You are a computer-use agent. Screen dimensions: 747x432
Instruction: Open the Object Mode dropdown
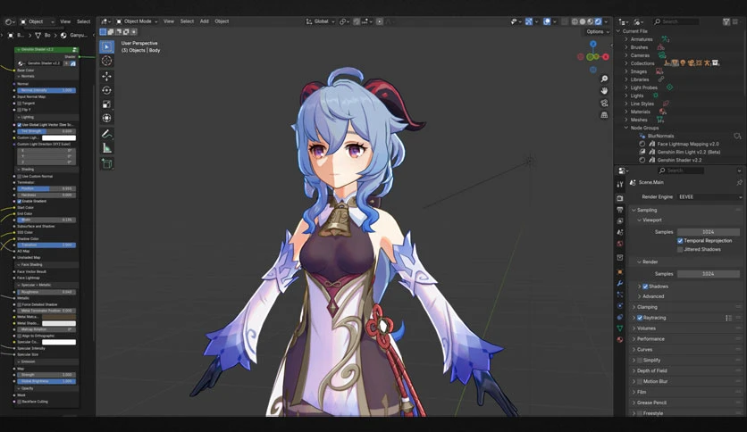click(137, 21)
